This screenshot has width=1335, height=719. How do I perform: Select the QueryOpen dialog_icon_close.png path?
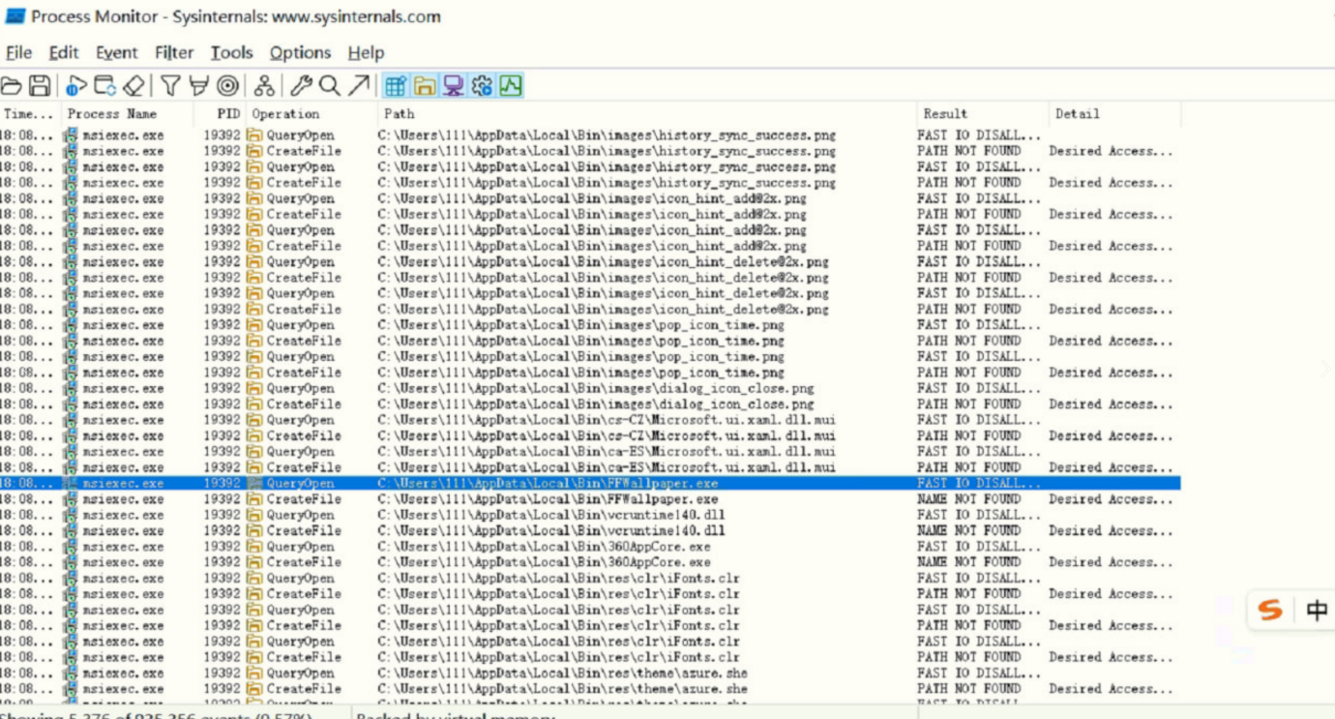pos(596,388)
